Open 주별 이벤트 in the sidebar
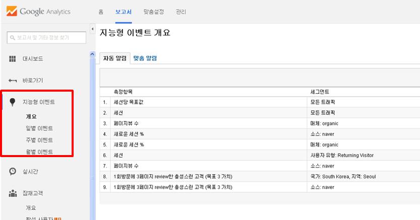 (x=39, y=140)
